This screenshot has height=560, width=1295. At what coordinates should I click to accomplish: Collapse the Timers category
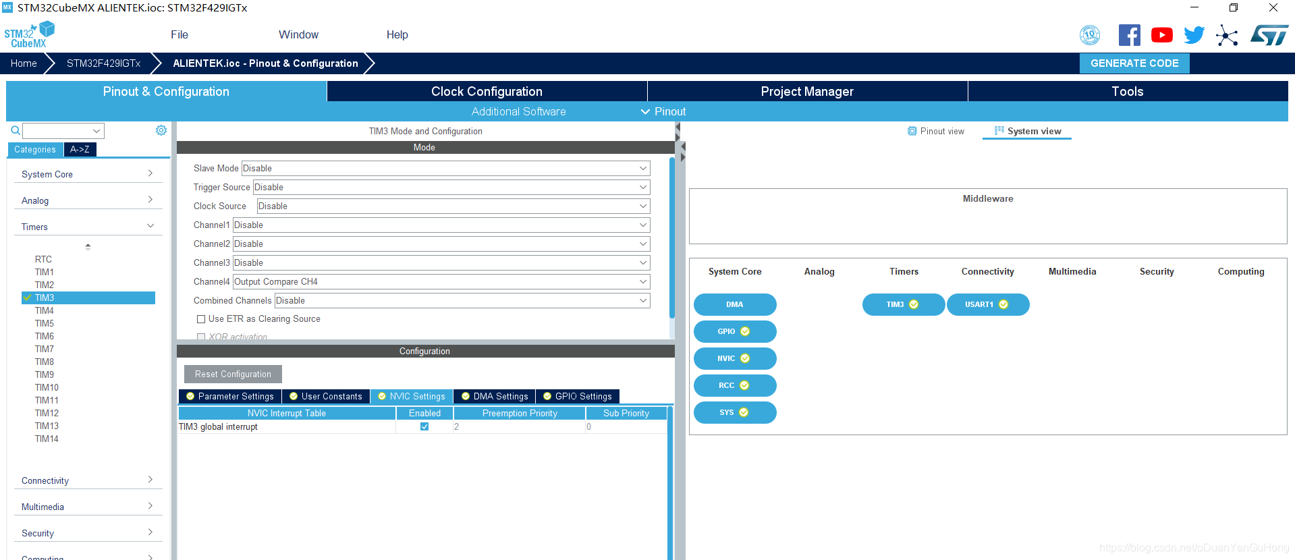(x=88, y=227)
